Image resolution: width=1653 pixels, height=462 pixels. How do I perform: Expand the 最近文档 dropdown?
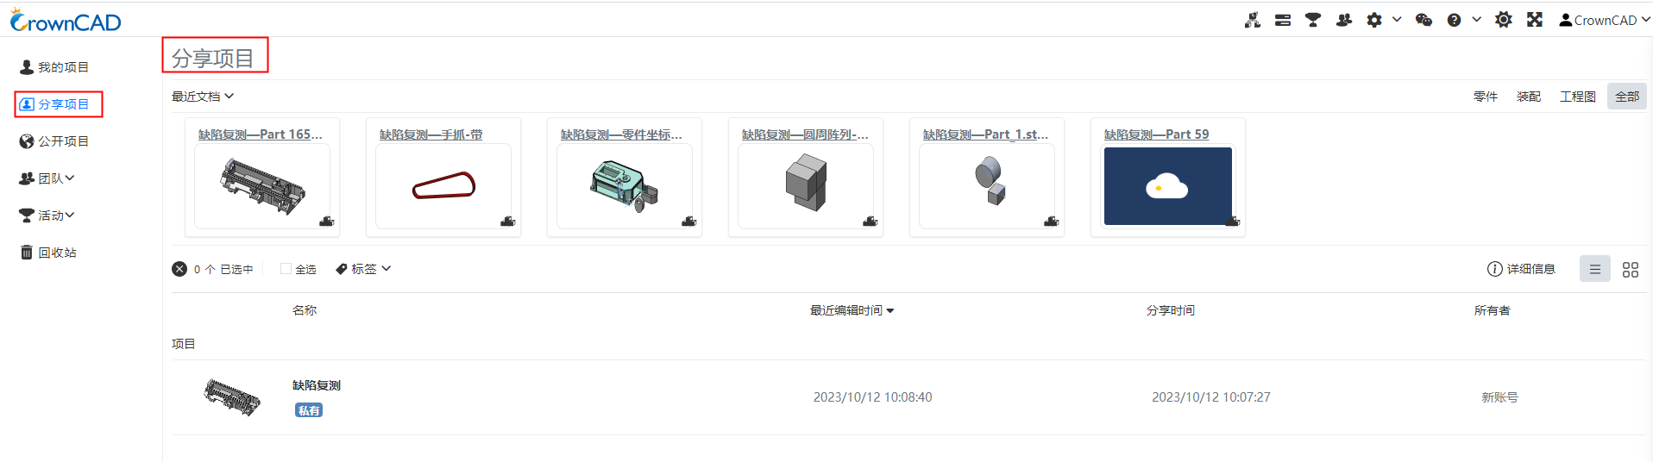[x=203, y=97]
